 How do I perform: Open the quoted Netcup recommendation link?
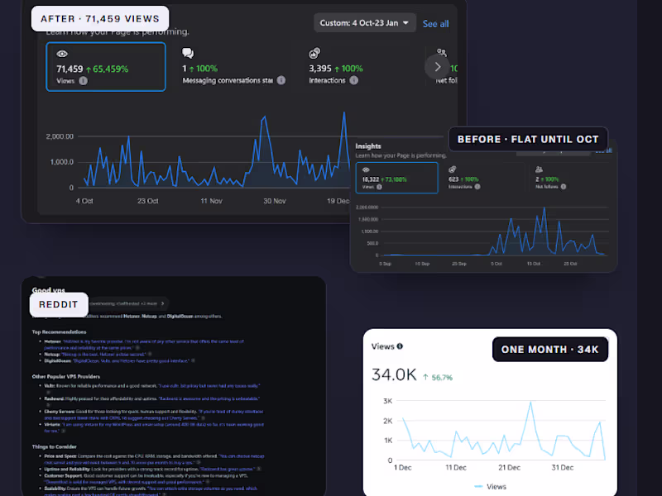104,355
